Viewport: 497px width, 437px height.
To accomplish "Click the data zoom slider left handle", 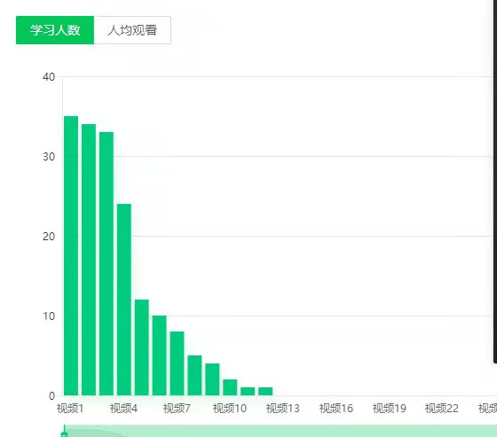I will (x=64, y=432).
